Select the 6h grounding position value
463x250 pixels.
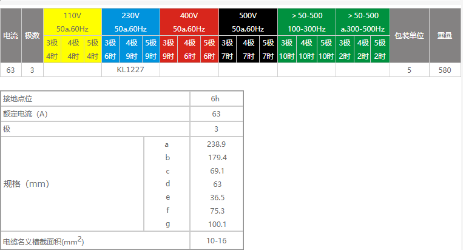pos(216,99)
